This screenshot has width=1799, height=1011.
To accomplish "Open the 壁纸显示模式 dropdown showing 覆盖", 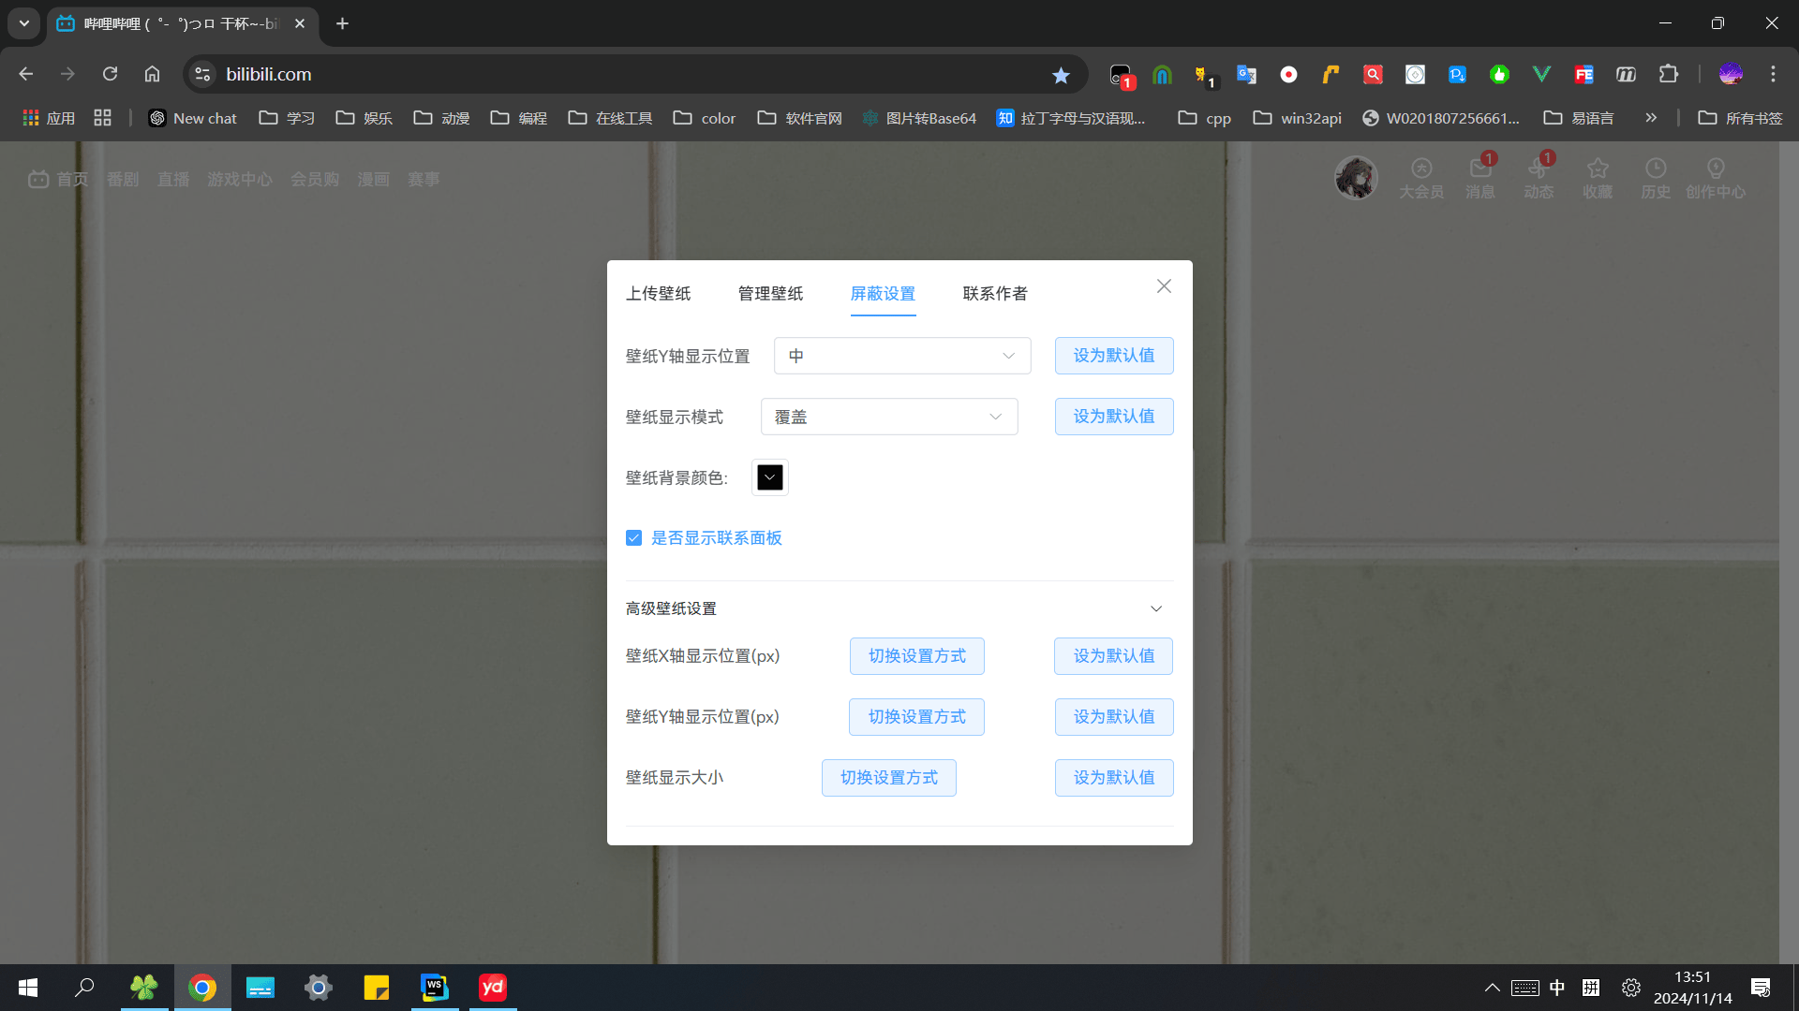I will click(x=888, y=417).
